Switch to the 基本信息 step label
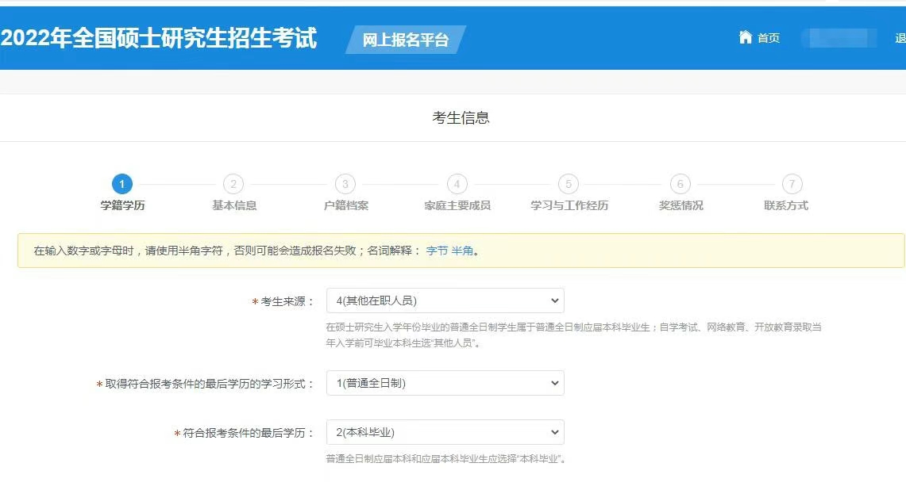The height and width of the screenshot is (486, 906). tap(234, 205)
